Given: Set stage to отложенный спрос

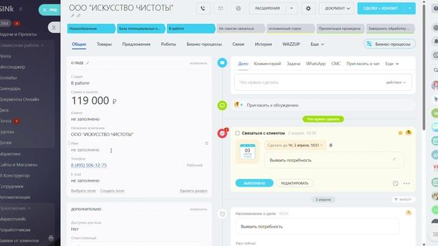Looking at the screenshot, I should click(290, 29).
